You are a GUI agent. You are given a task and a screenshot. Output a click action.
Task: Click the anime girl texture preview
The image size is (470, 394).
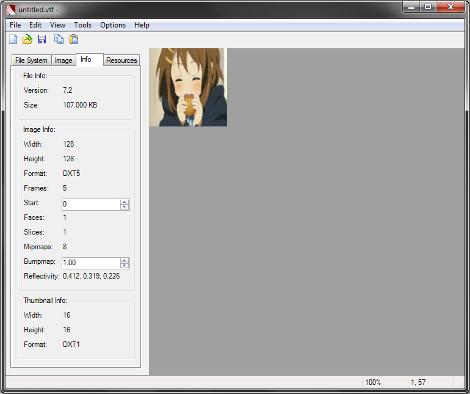188,87
